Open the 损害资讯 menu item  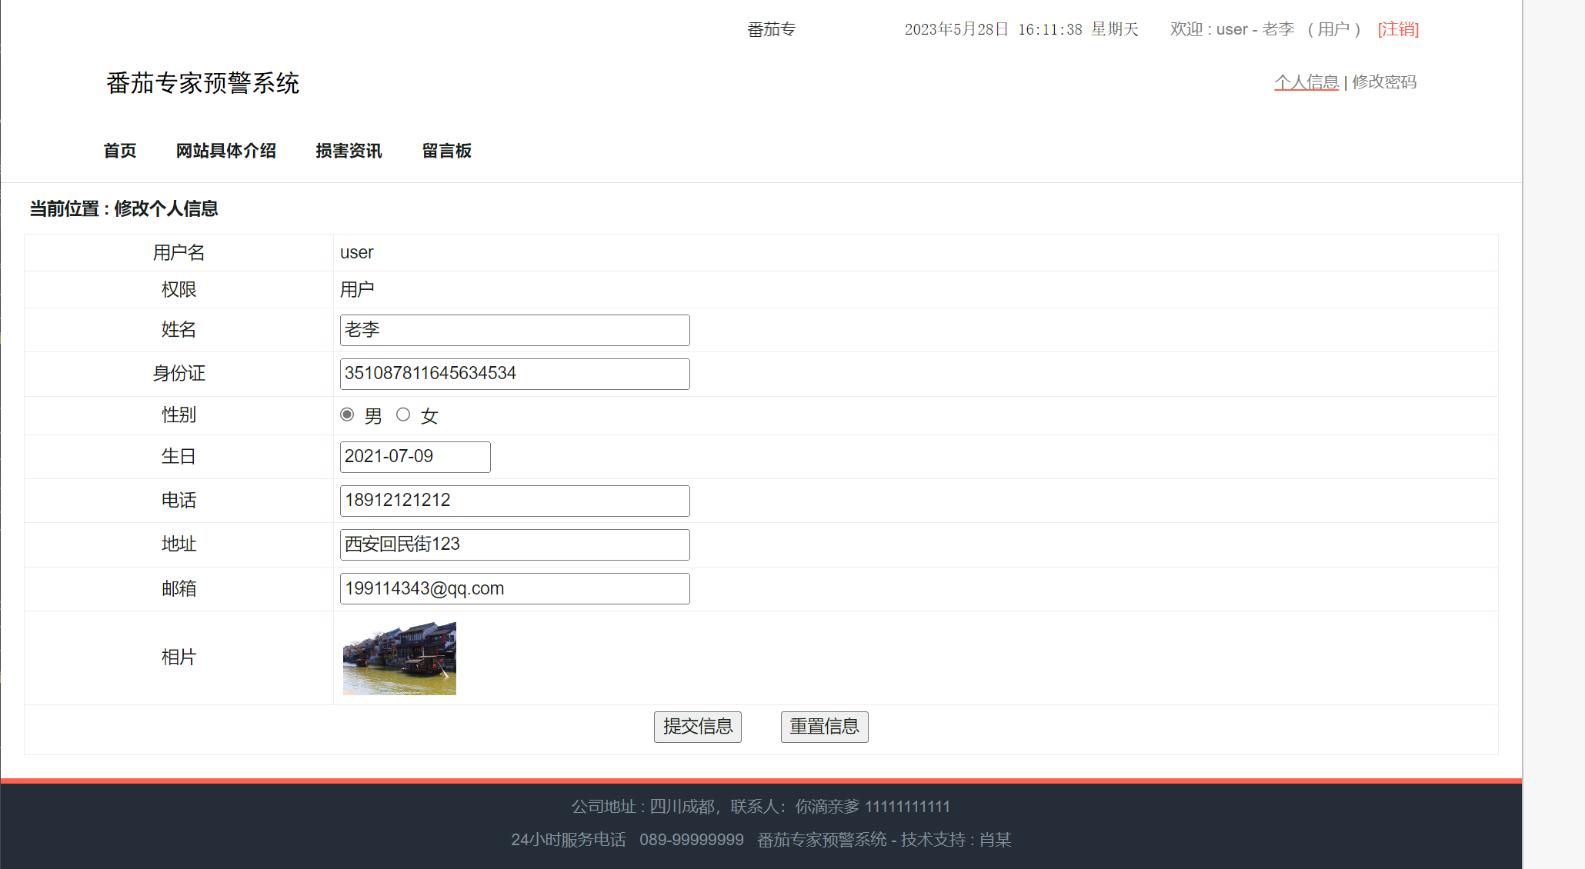pos(349,151)
